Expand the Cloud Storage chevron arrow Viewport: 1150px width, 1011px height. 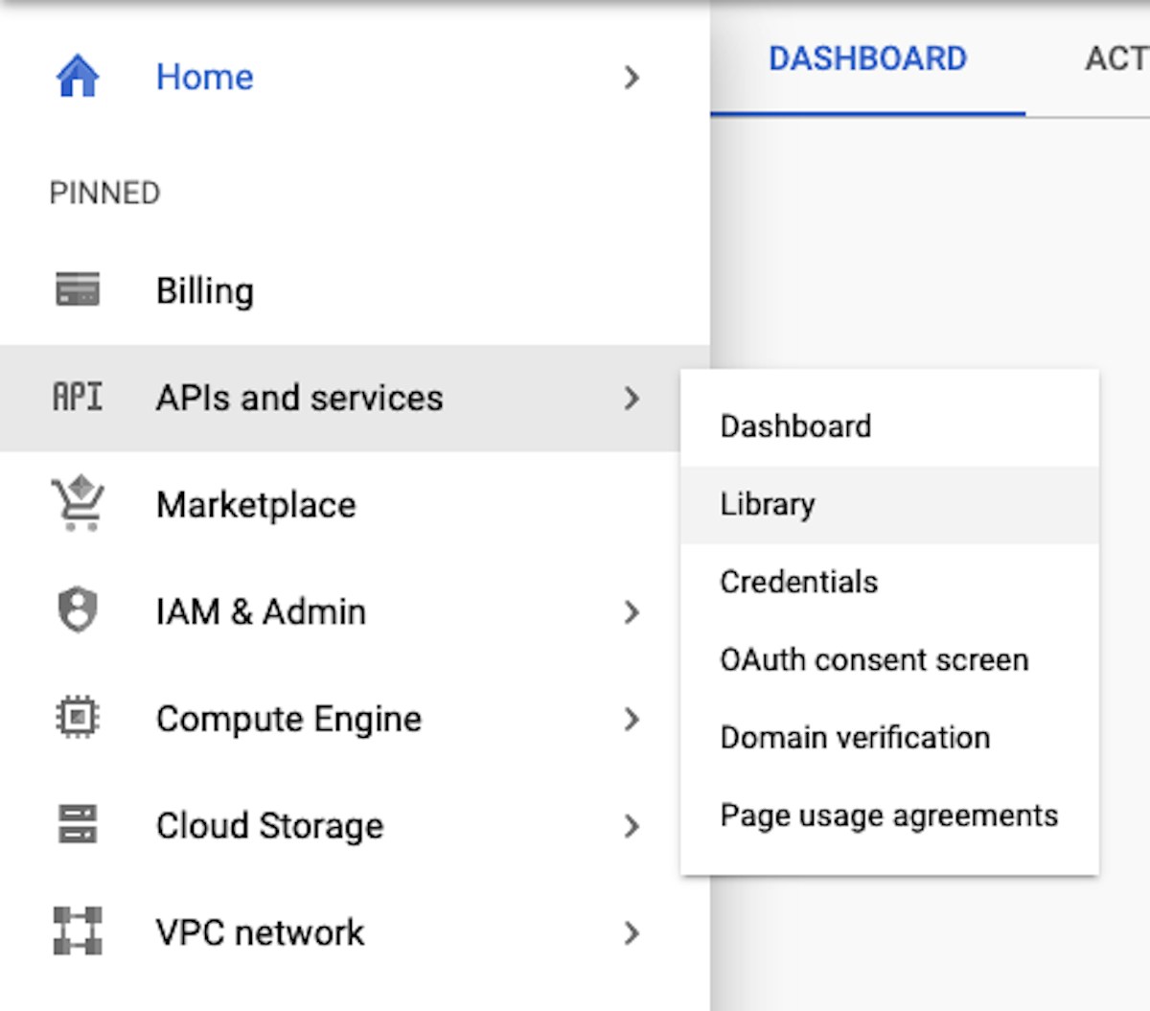[631, 826]
